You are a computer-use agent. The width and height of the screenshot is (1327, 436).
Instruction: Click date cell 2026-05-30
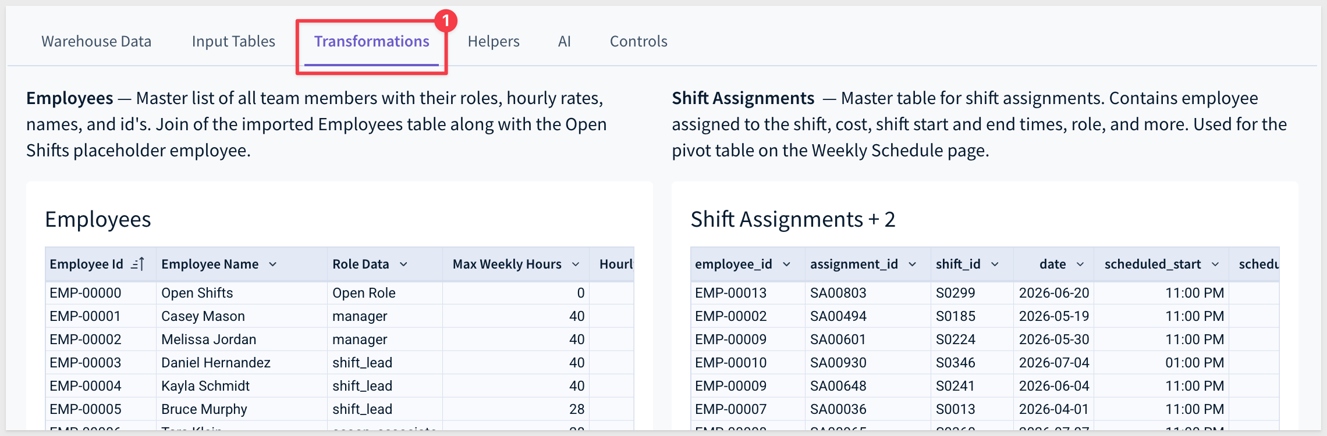click(x=1053, y=339)
